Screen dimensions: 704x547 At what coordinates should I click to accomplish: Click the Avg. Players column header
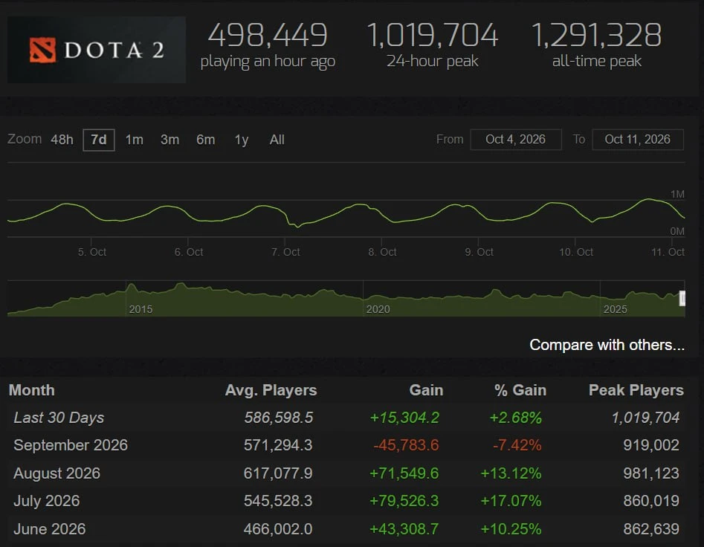271,390
